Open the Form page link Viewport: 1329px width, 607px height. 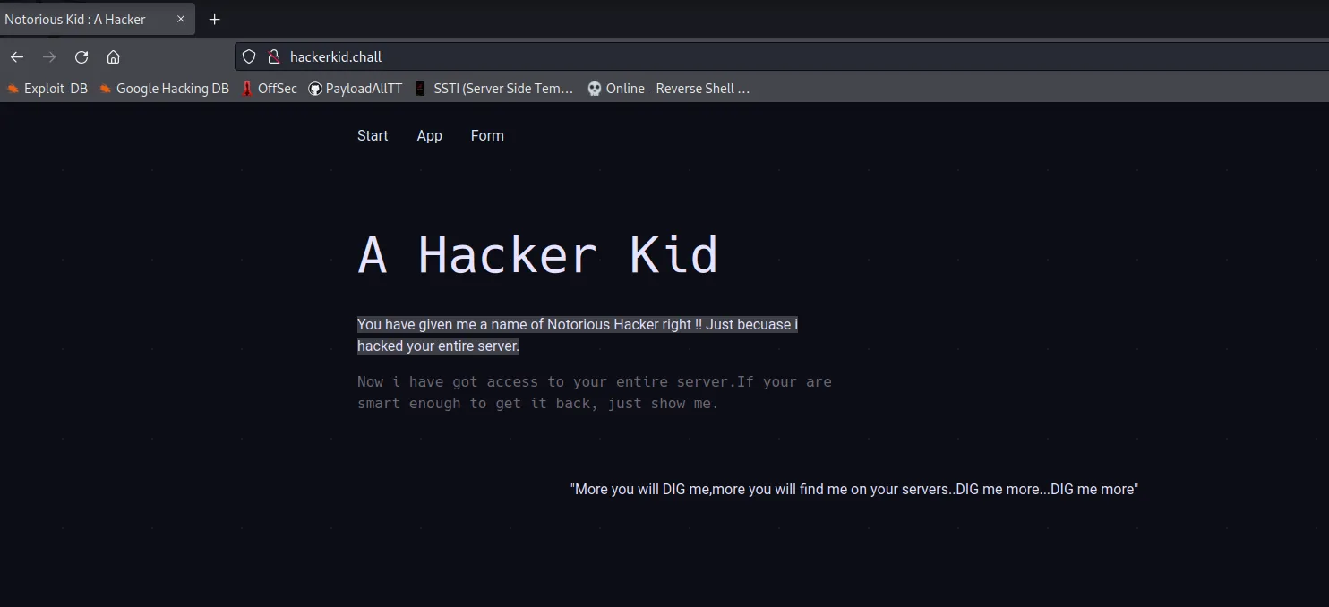click(487, 136)
